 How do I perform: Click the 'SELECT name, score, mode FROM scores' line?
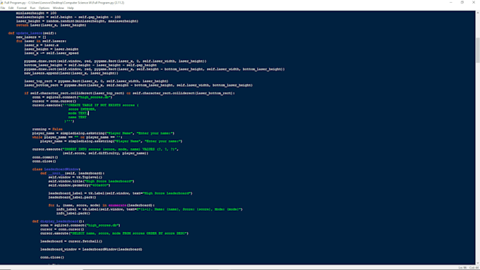(114, 233)
